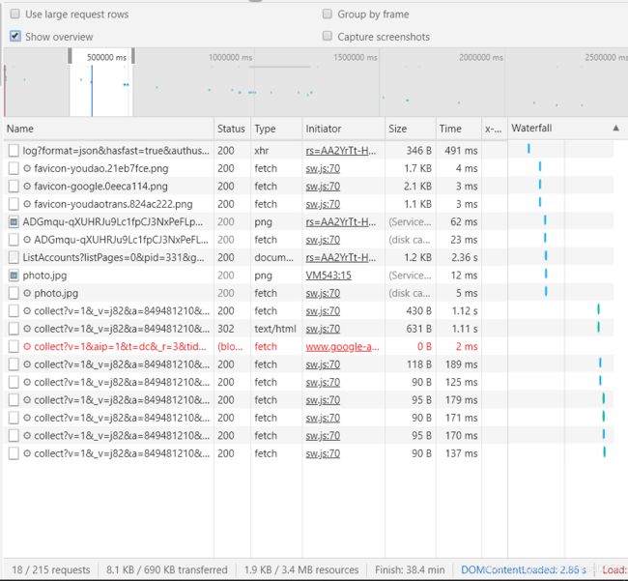Click the Waterfall column's sort arrow
The width and height of the screenshot is (628, 581).
[616, 129]
